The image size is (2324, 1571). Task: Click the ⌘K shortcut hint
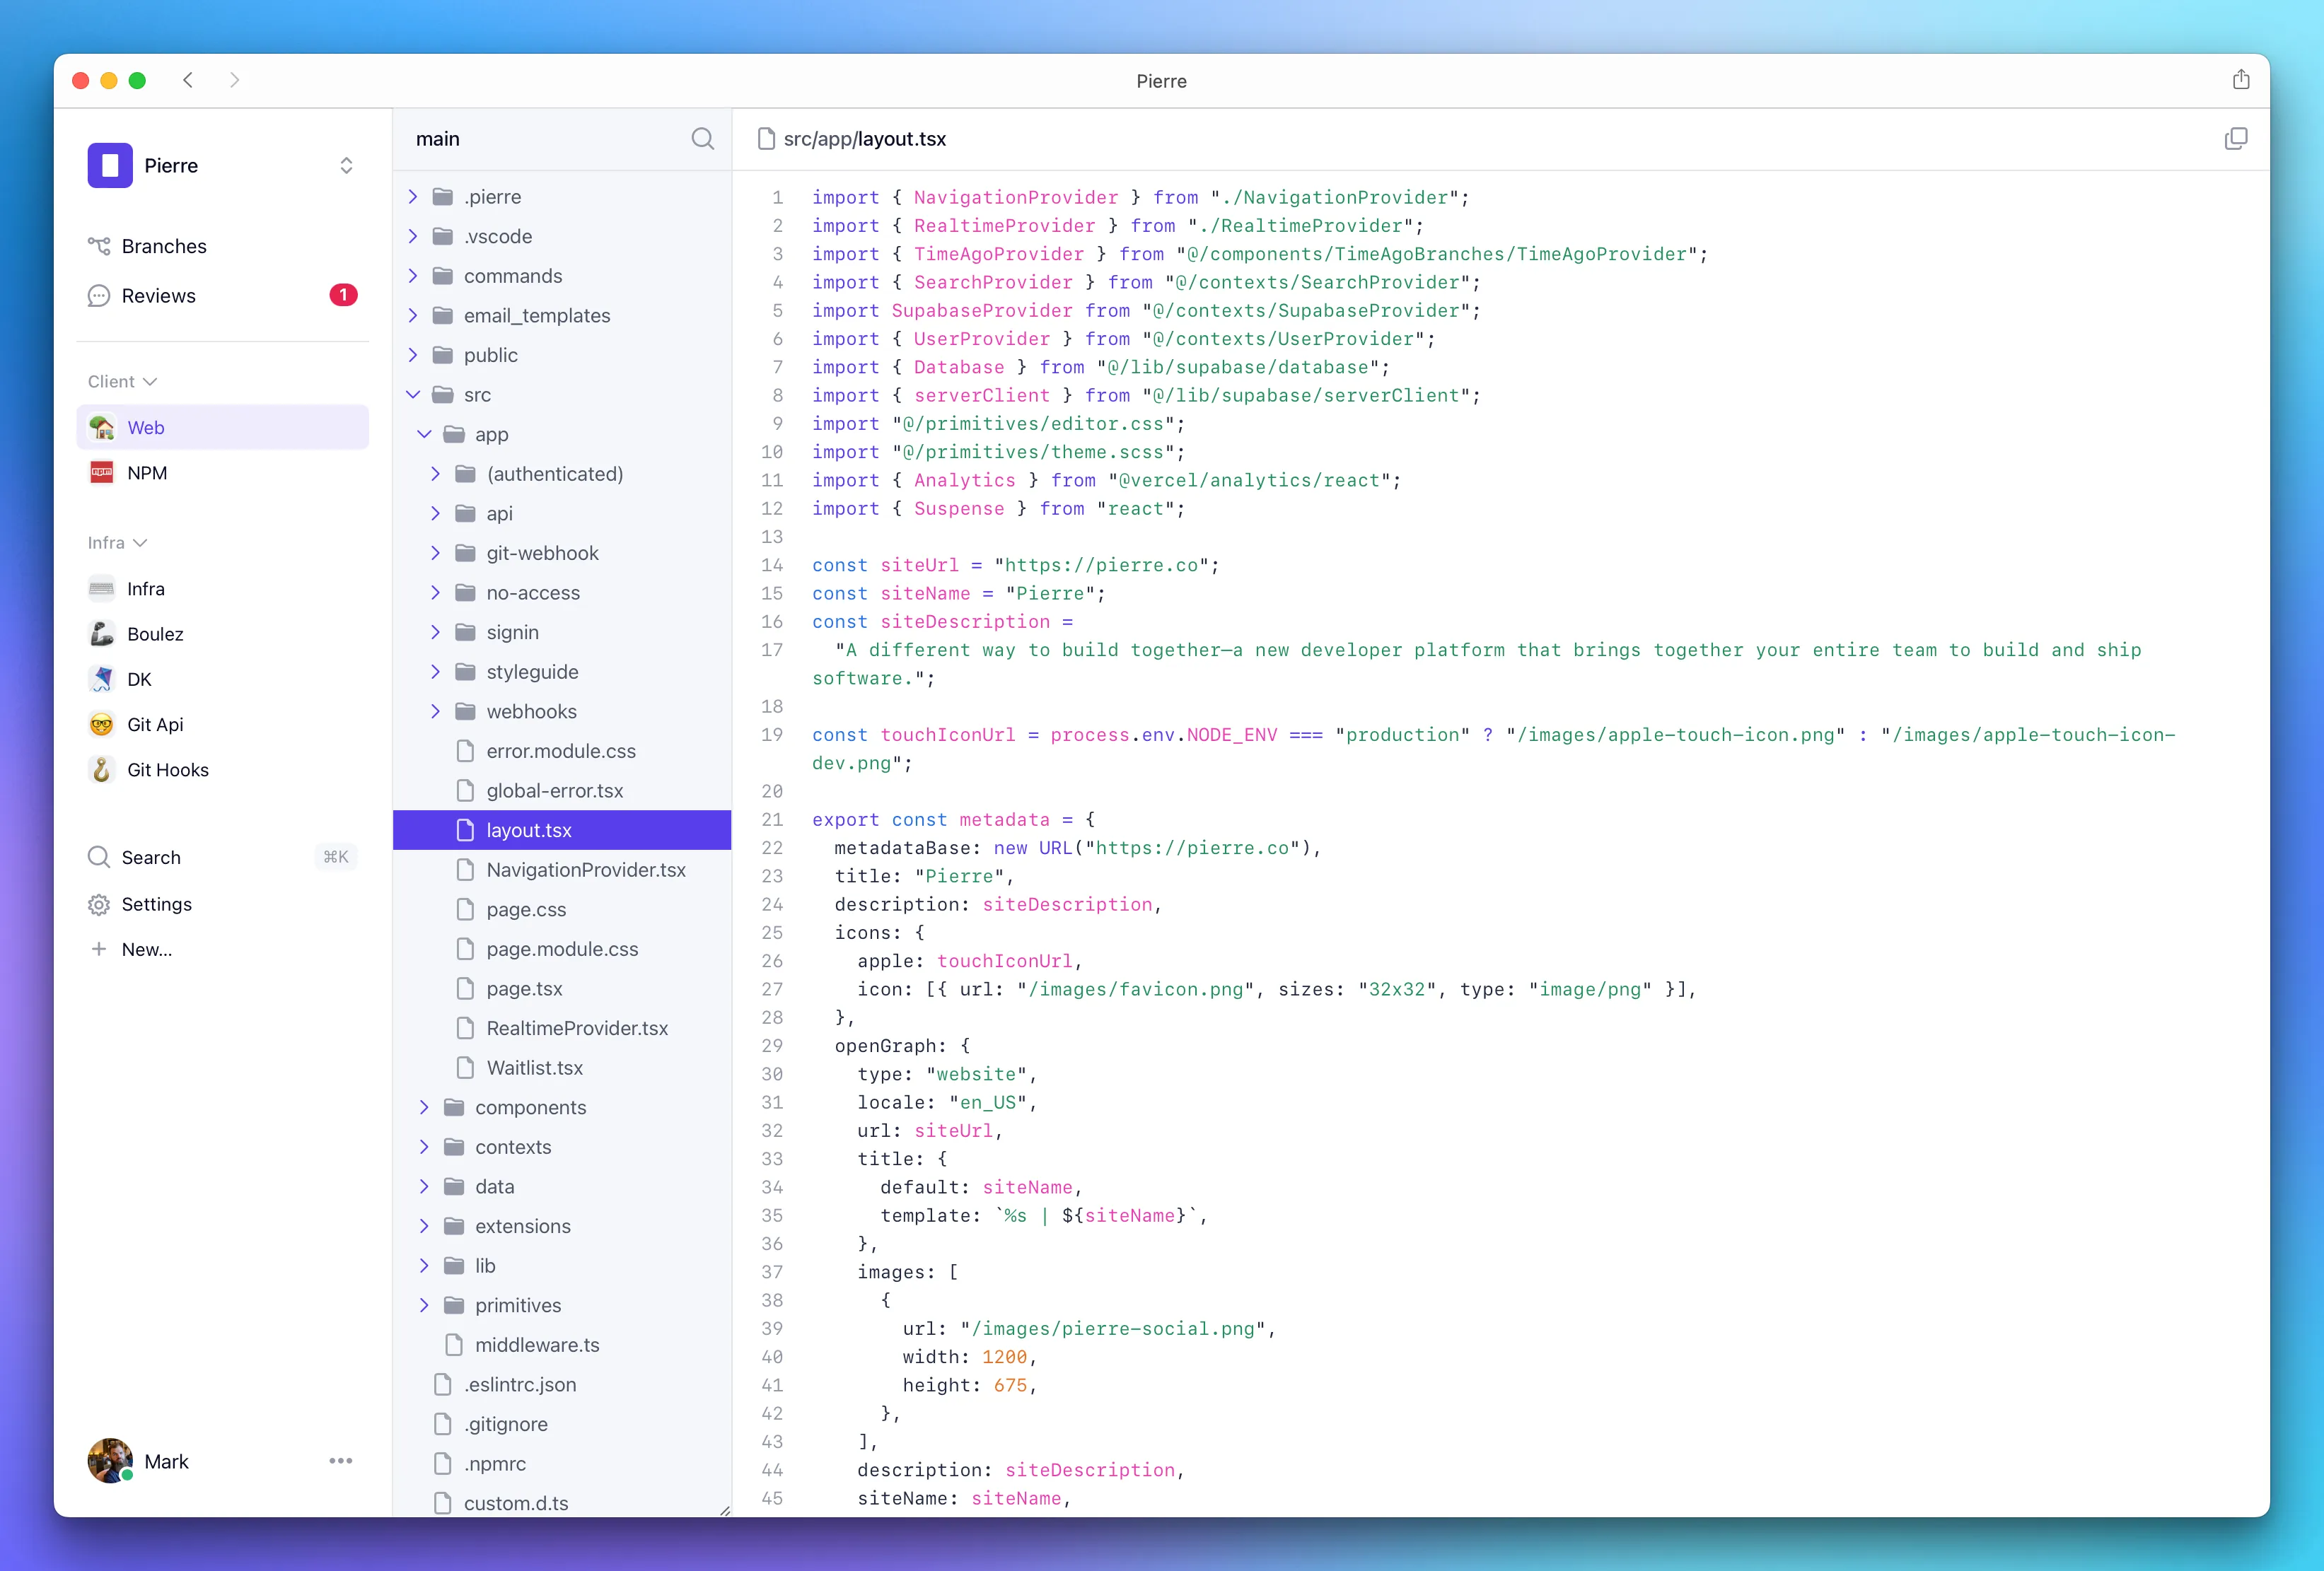[336, 857]
